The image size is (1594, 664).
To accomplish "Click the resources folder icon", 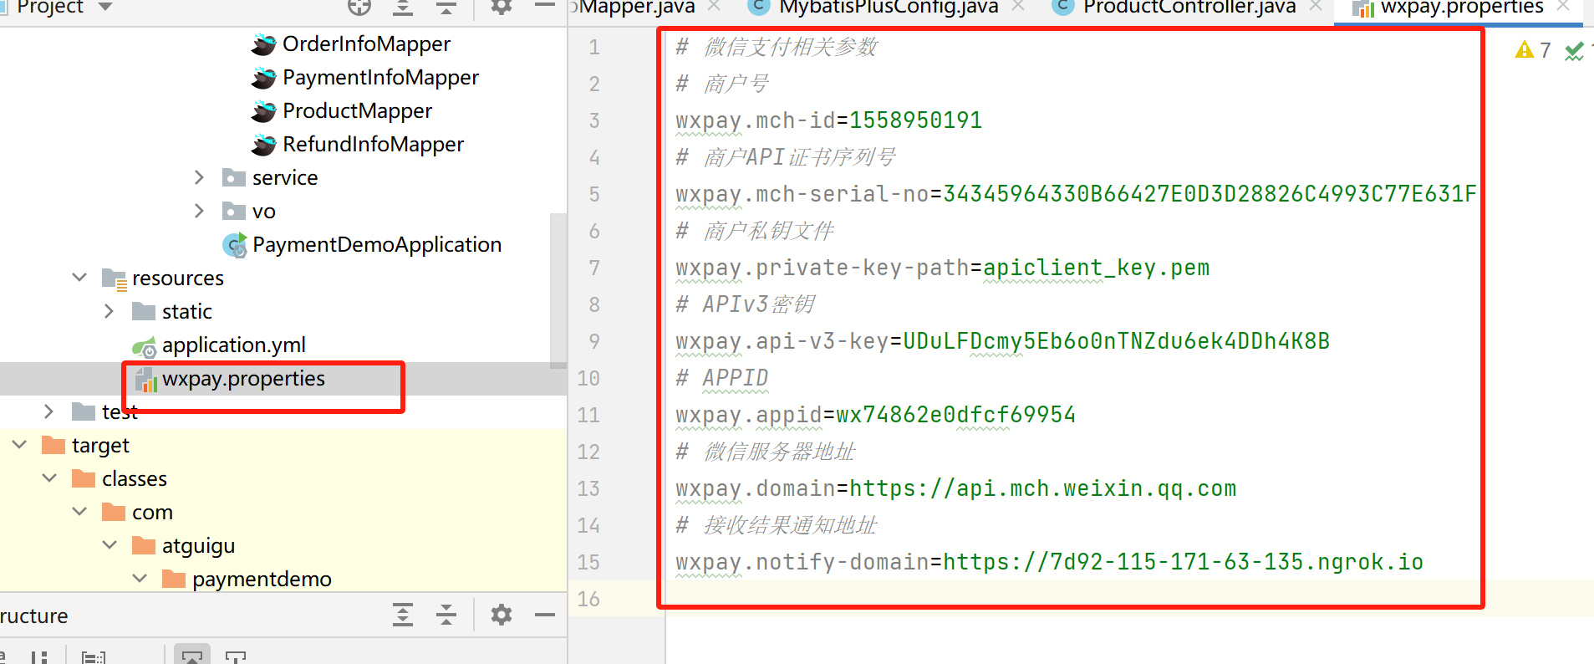I will coord(114,278).
